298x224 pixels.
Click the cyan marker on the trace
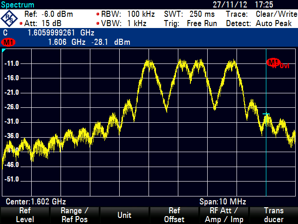(x=266, y=114)
